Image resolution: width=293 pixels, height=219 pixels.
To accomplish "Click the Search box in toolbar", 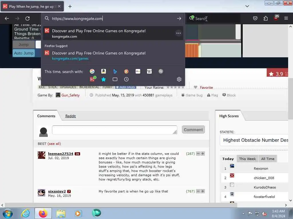I will tap(213, 19).
